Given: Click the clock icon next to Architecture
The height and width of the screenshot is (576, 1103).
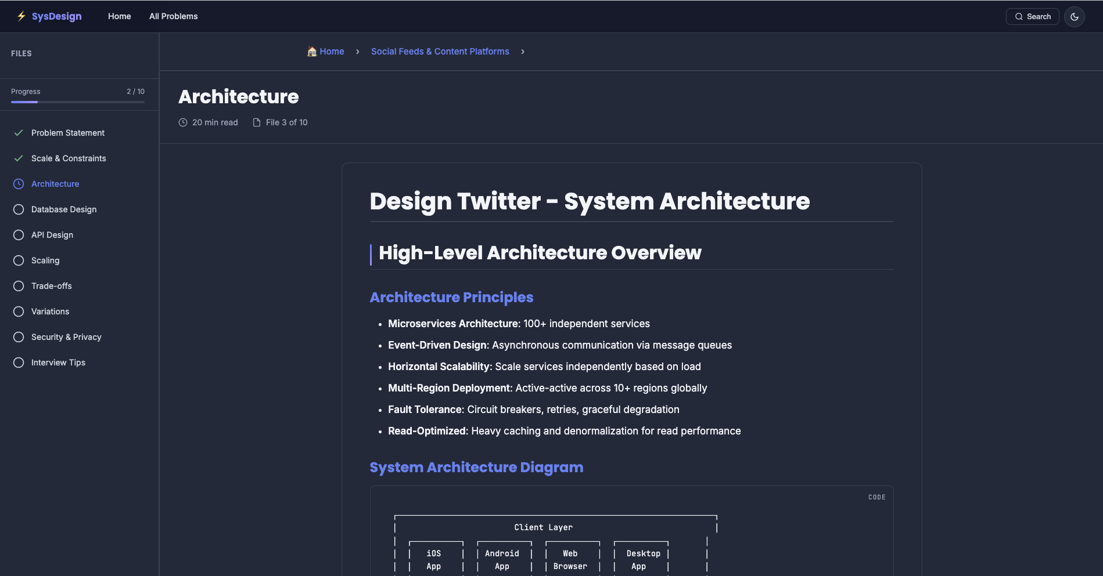Looking at the screenshot, I should pyautogui.click(x=19, y=183).
